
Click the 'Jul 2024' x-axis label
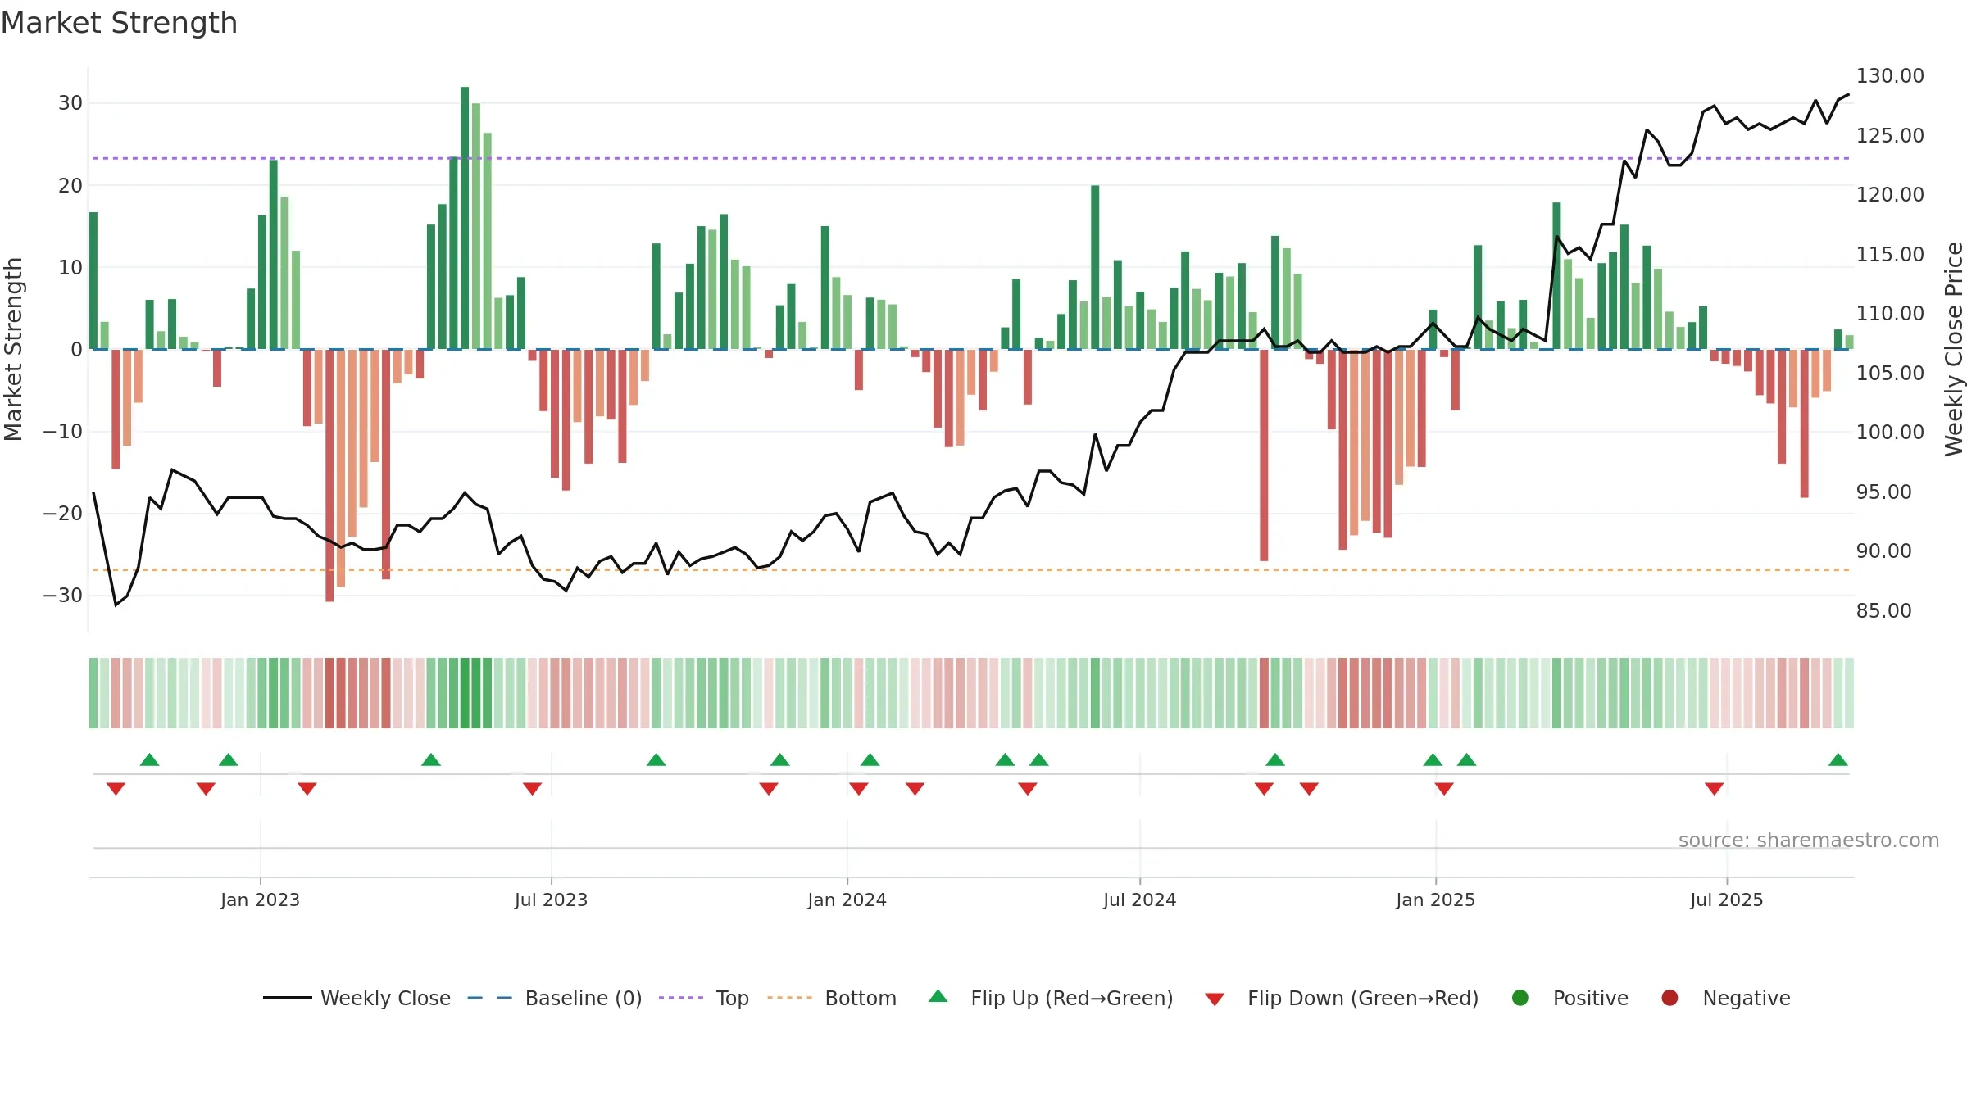pyautogui.click(x=1139, y=900)
